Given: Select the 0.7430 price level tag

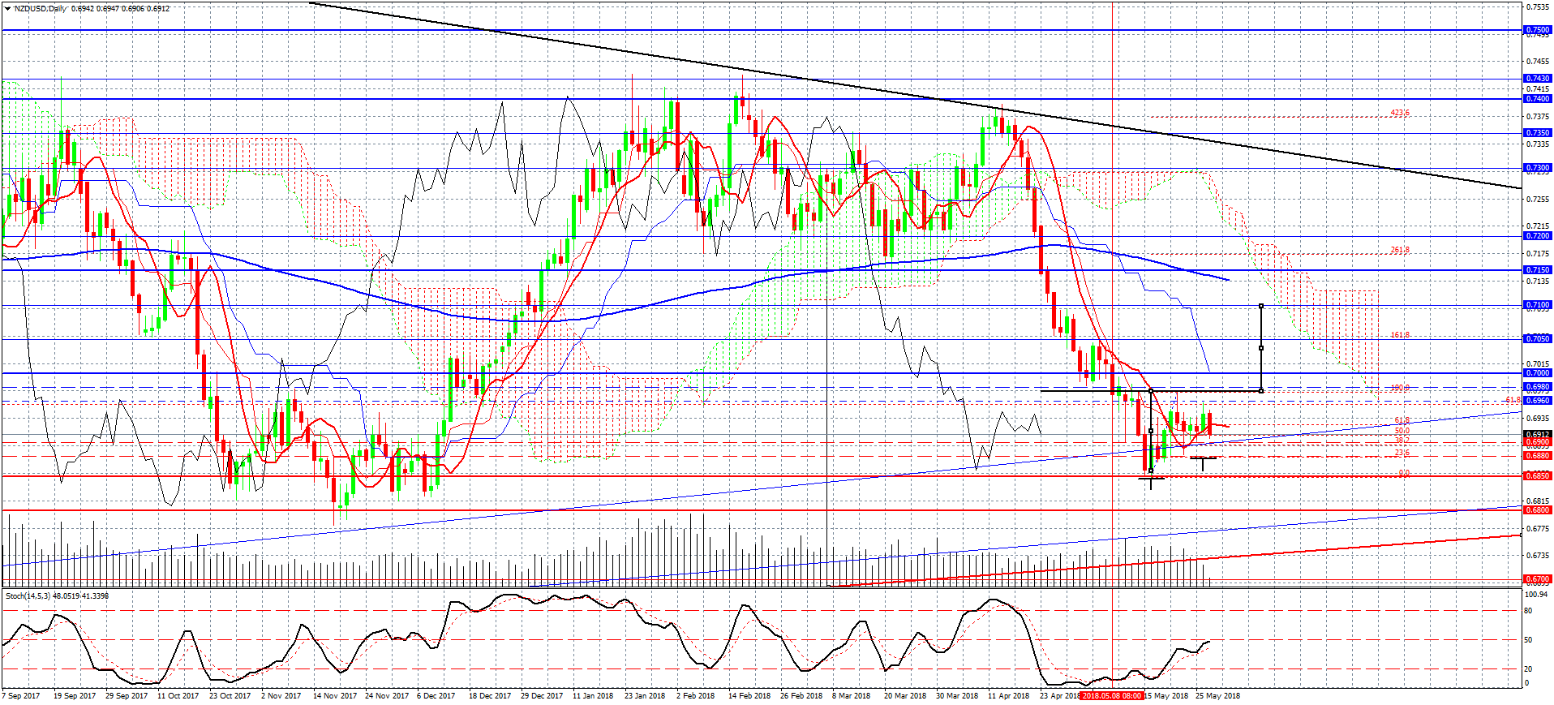Looking at the screenshot, I should [x=1538, y=79].
